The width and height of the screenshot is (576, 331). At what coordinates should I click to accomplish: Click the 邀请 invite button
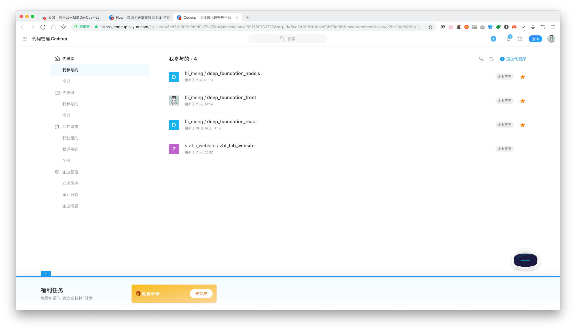click(x=535, y=39)
